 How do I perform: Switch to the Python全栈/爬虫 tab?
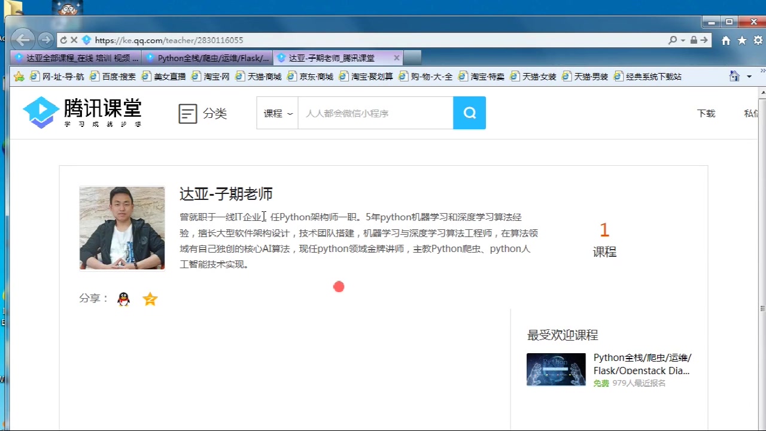(x=207, y=58)
